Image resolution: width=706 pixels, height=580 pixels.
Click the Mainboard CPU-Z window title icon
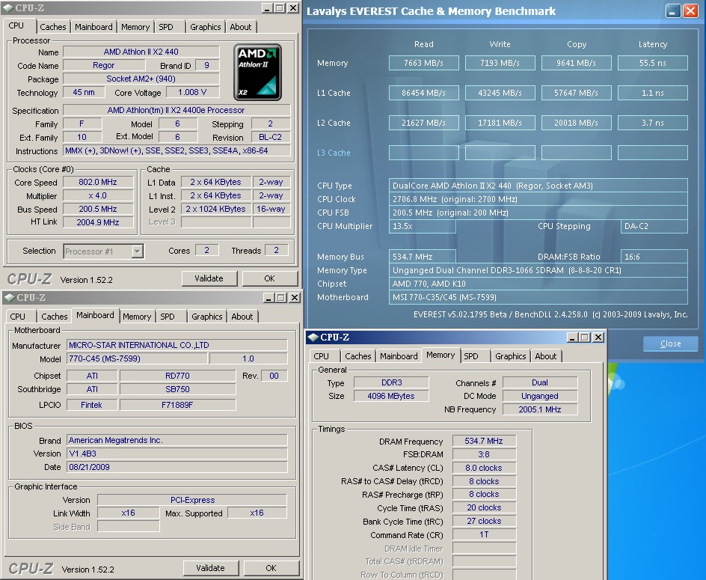pos(10,297)
